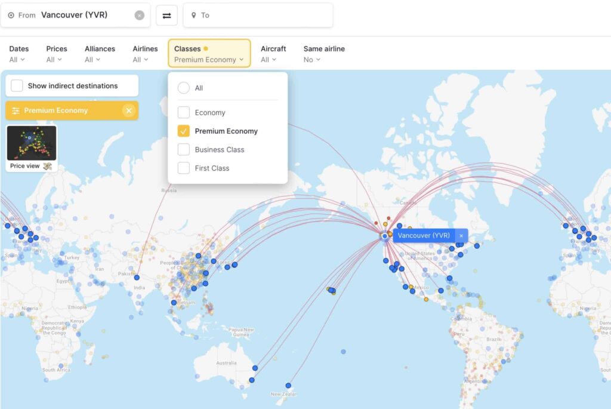Enable the Business Class checkbox

pos(184,149)
